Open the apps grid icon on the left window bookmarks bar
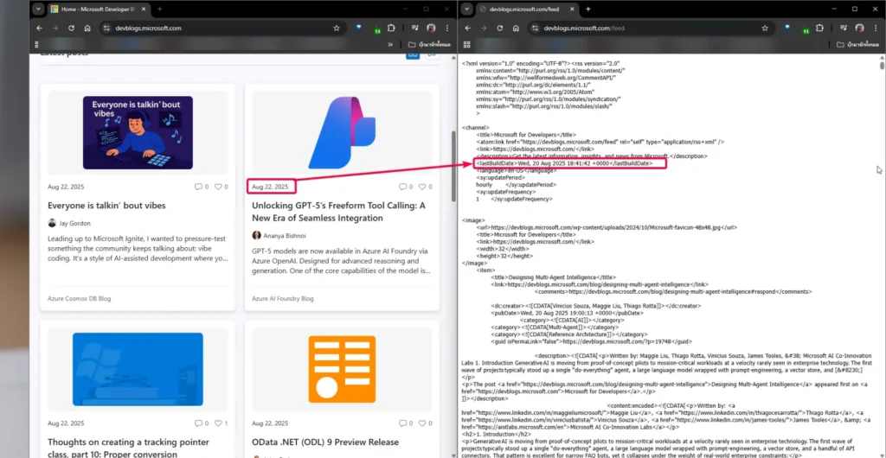The image size is (886, 458). pyautogui.click(x=36, y=45)
